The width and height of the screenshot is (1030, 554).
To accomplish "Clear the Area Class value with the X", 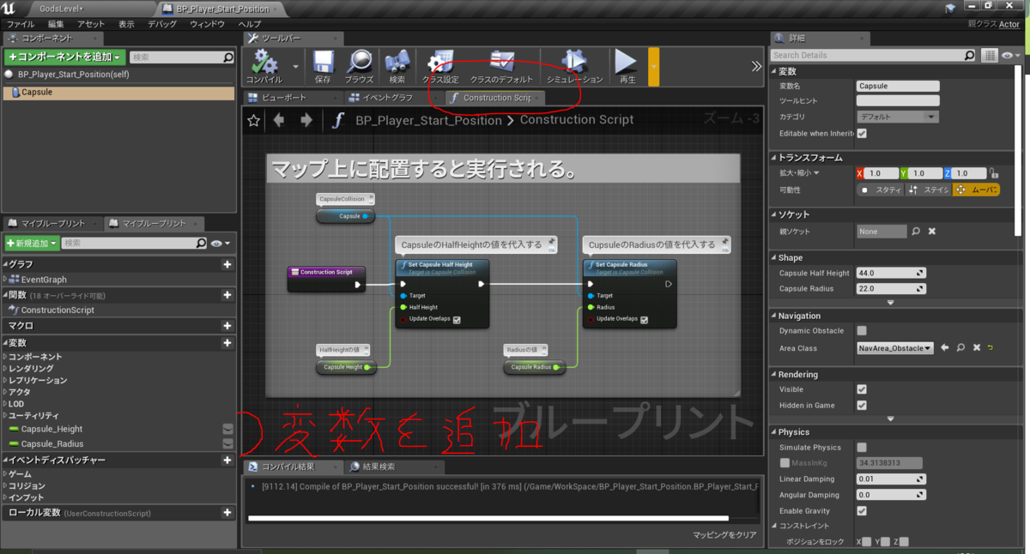I will (975, 348).
